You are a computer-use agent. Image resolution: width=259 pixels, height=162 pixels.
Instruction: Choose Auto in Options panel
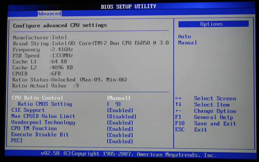(x=184, y=36)
